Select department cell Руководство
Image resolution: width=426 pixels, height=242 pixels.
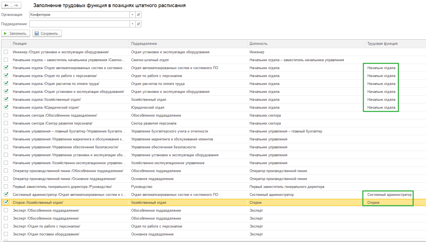[142, 187]
